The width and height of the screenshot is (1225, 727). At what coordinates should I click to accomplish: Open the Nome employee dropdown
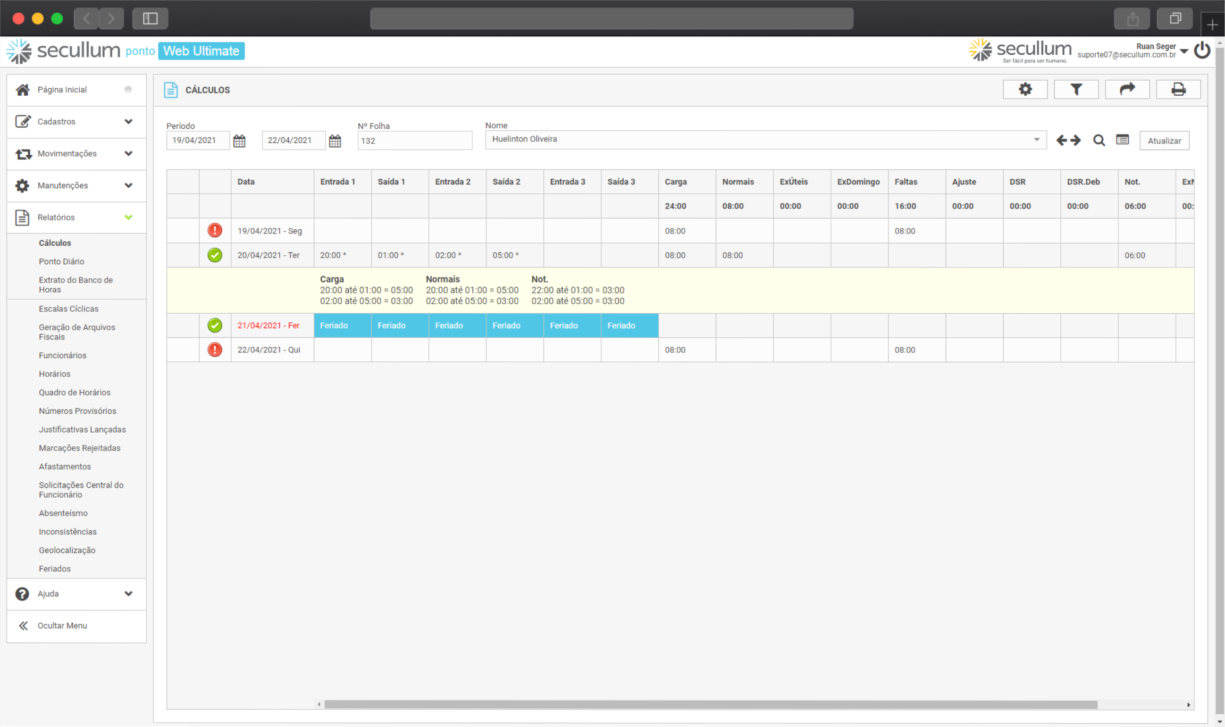coord(1036,140)
